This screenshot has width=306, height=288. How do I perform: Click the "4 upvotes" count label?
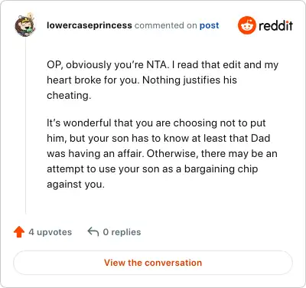[x=50, y=232]
